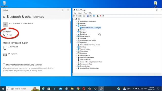Launch Google Chrome from the taskbar
Image resolution: width=162 pixels, height=91 pixels.
pyautogui.click(x=78, y=89)
